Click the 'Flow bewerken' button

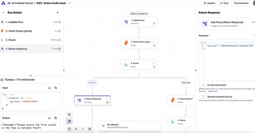coord(241,3)
